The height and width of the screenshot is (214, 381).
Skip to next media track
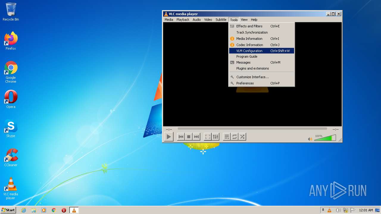(x=196, y=137)
